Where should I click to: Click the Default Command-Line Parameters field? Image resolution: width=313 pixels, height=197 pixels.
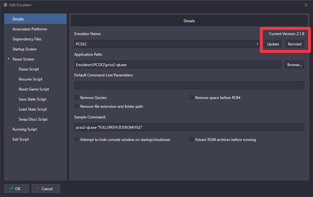click(189, 85)
